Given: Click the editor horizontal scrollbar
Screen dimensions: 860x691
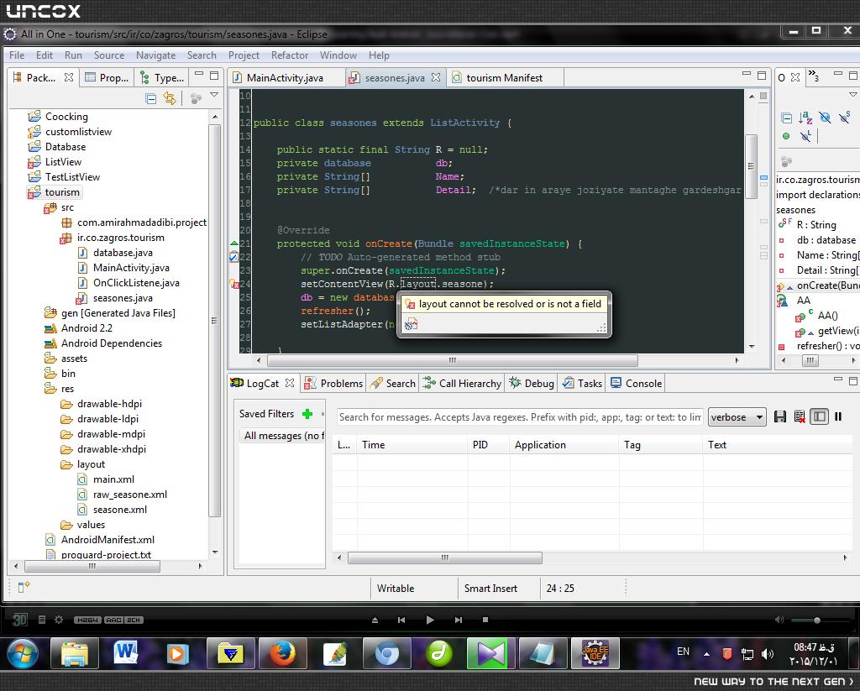Looking at the screenshot, I should [452, 360].
